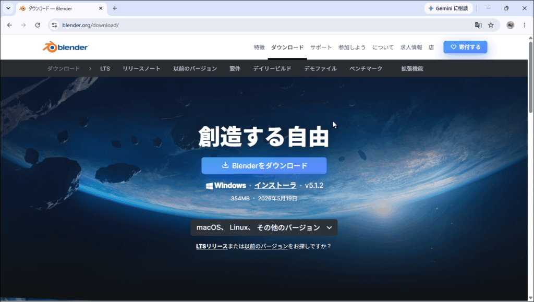
Task: Open the デイリービルド subnav tab
Action: coord(272,68)
